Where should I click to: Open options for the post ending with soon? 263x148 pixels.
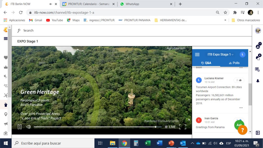click(241, 68)
